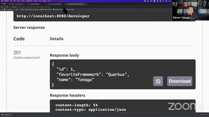This screenshot has width=209, height=117.
Task: Open the Demo bookmarks folder
Action: [37, 9]
